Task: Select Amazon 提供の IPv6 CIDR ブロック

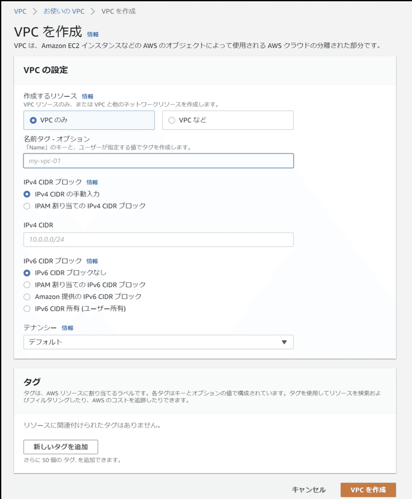Action: (27, 297)
